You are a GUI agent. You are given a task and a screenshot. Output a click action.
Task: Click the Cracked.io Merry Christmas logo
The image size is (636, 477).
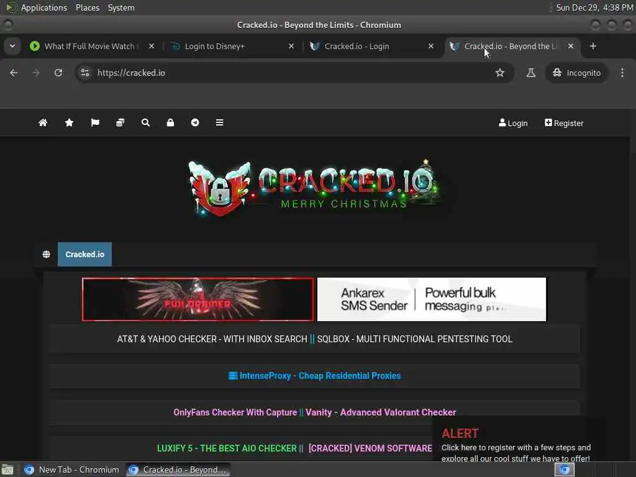tap(316, 188)
